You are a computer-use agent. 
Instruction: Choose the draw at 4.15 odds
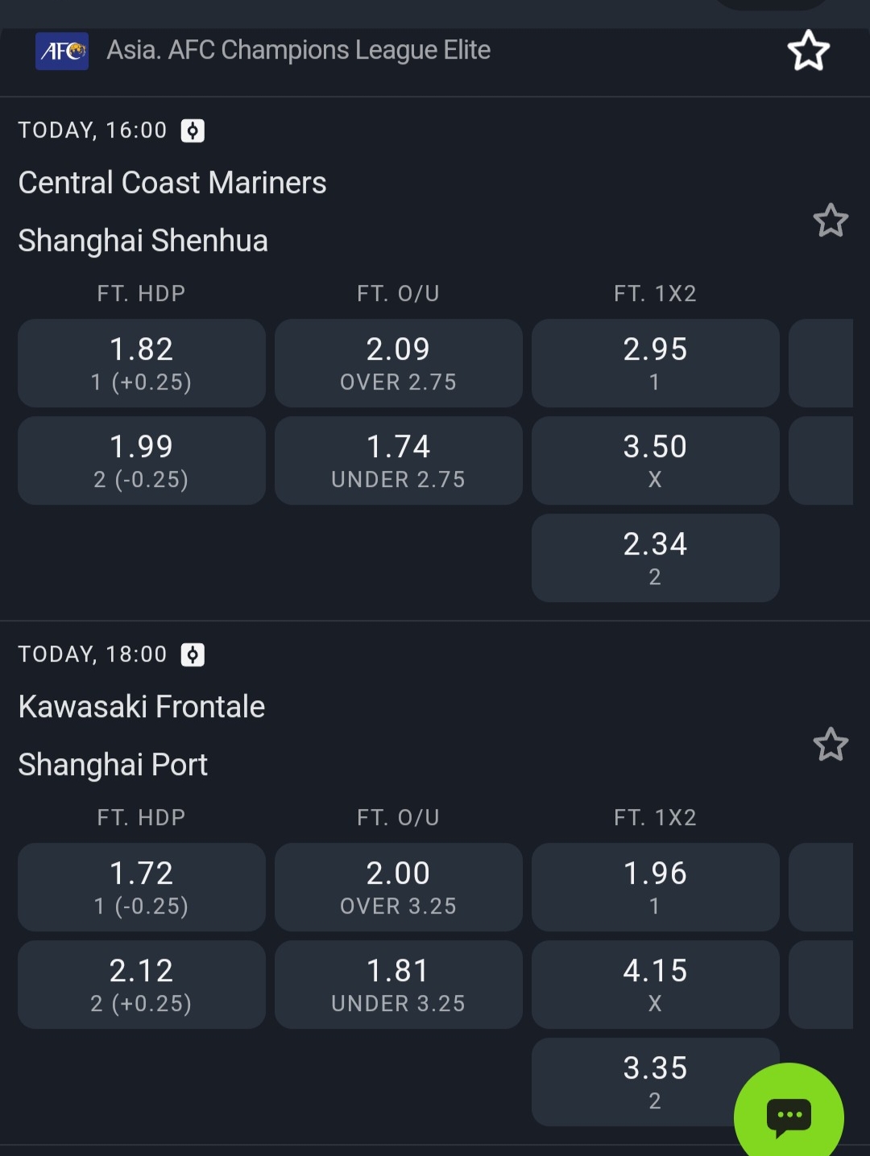click(x=655, y=985)
